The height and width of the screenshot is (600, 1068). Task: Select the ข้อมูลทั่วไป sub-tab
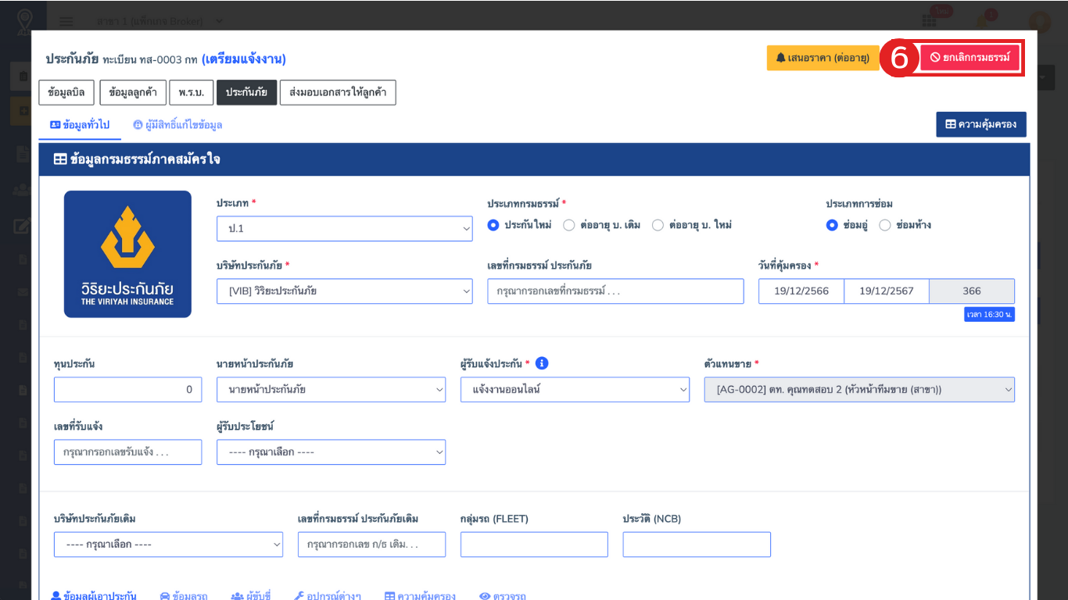point(80,125)
